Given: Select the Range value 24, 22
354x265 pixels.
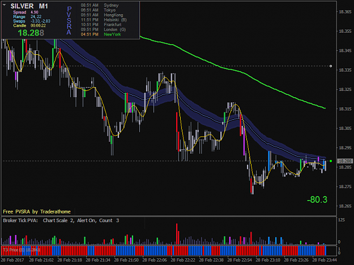Looking at the screenshot, I should pos(36,16).
